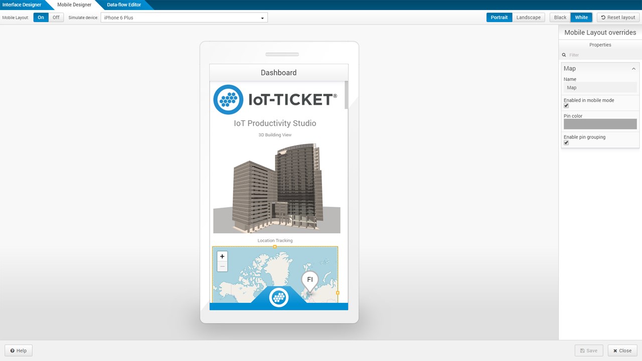Select Landscape orientation
The height and width of the screenshot is (361, 642).
coord(529,18)
